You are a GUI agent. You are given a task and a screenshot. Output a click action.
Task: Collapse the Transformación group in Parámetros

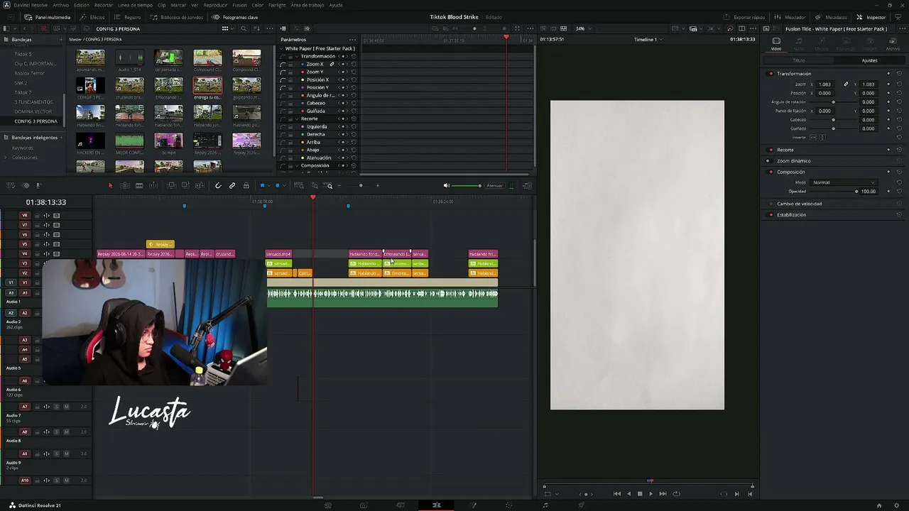click(x=298, y=56)
